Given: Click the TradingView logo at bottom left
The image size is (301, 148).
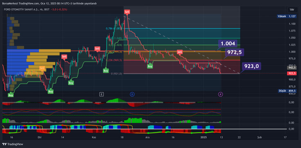Looking at the screenshot, I should tap(13, 144).
